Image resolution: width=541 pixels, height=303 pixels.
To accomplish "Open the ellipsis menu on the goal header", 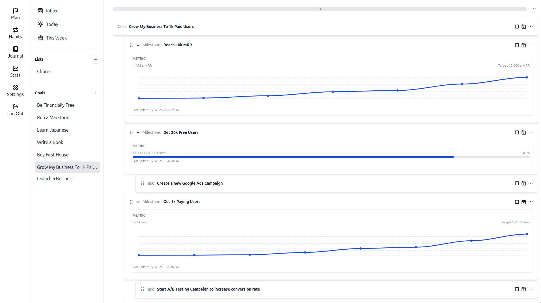I will click(530, 27).
